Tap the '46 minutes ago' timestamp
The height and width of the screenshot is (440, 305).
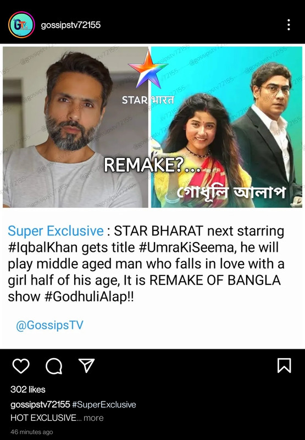tap(32, 432)
